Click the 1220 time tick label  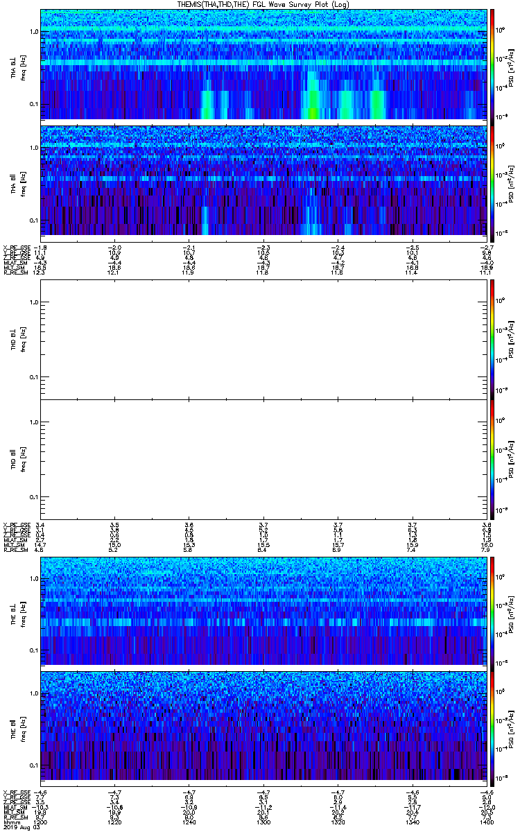[115, 822]
